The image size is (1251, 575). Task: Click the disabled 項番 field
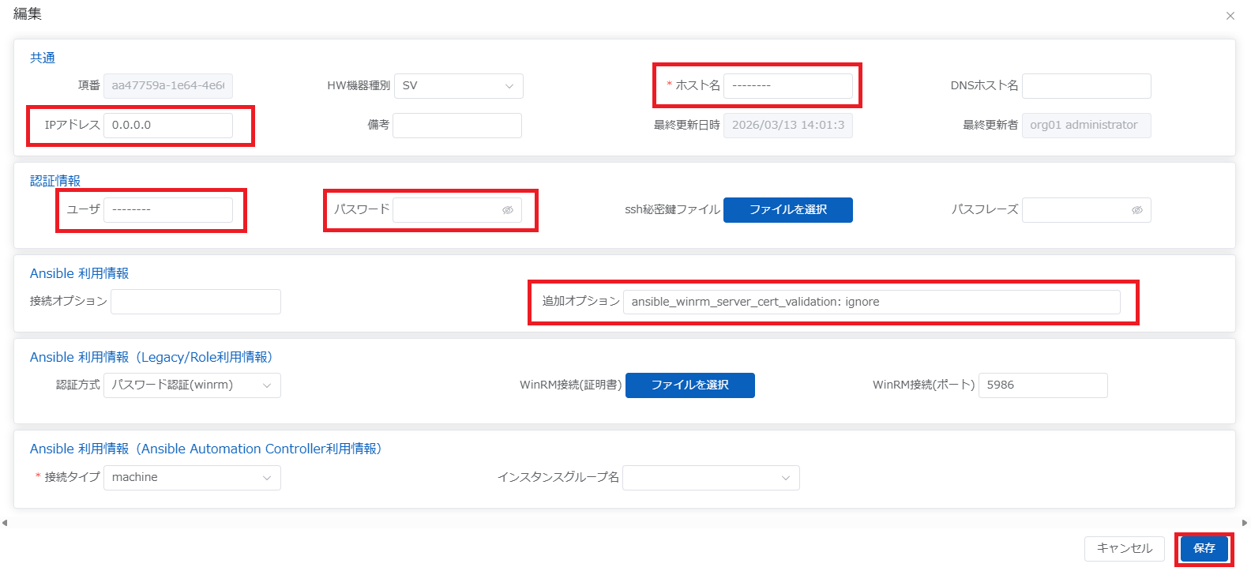tap(168, 86)
